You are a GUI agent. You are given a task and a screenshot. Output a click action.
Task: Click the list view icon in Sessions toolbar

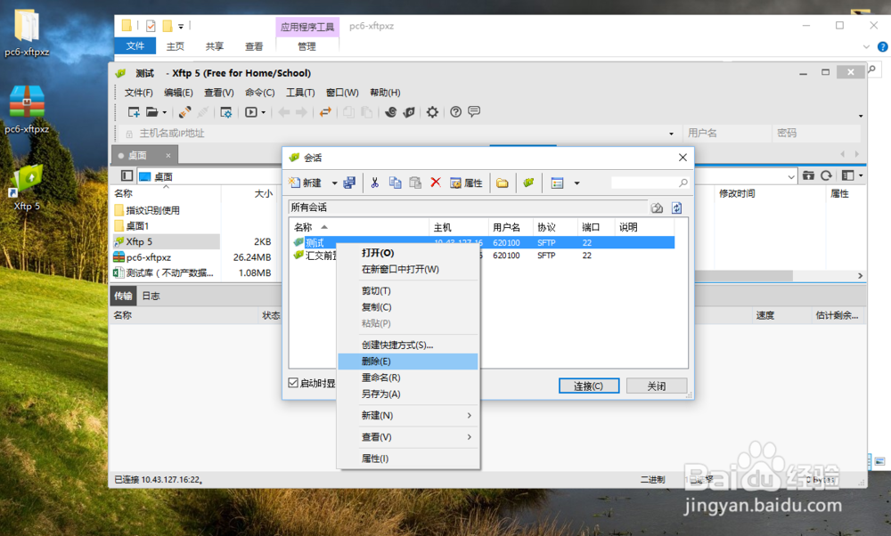pyautogui.click(x=557, y=183)
